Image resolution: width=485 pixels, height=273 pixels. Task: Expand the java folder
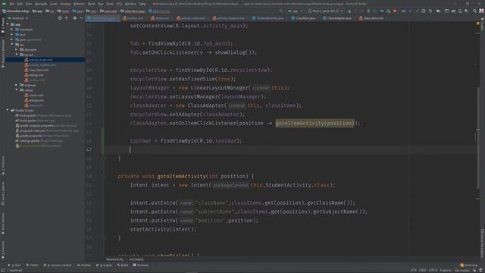12,34
